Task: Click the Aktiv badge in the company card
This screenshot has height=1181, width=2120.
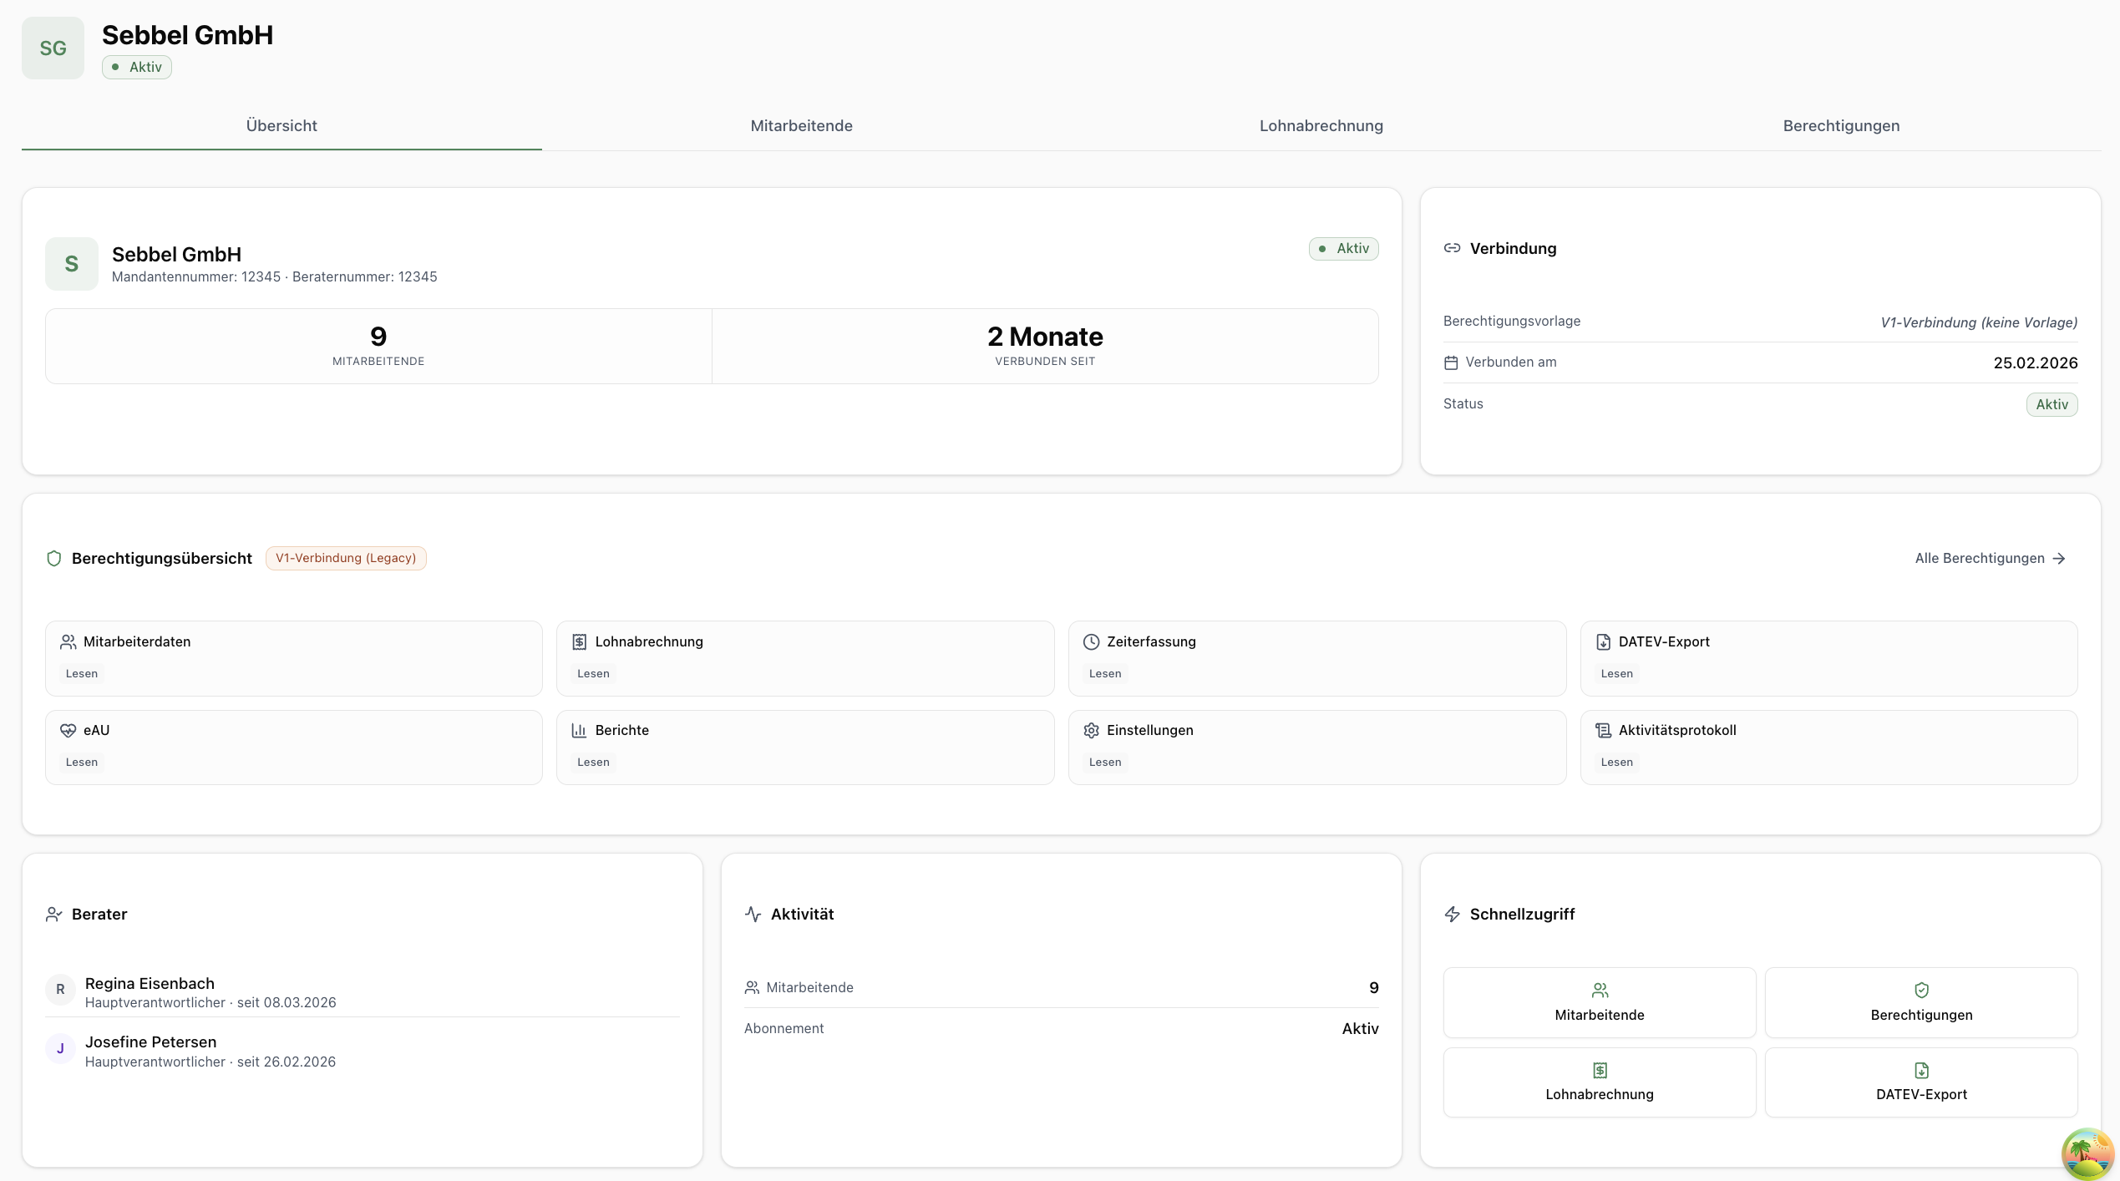Action: (1343, 249)
